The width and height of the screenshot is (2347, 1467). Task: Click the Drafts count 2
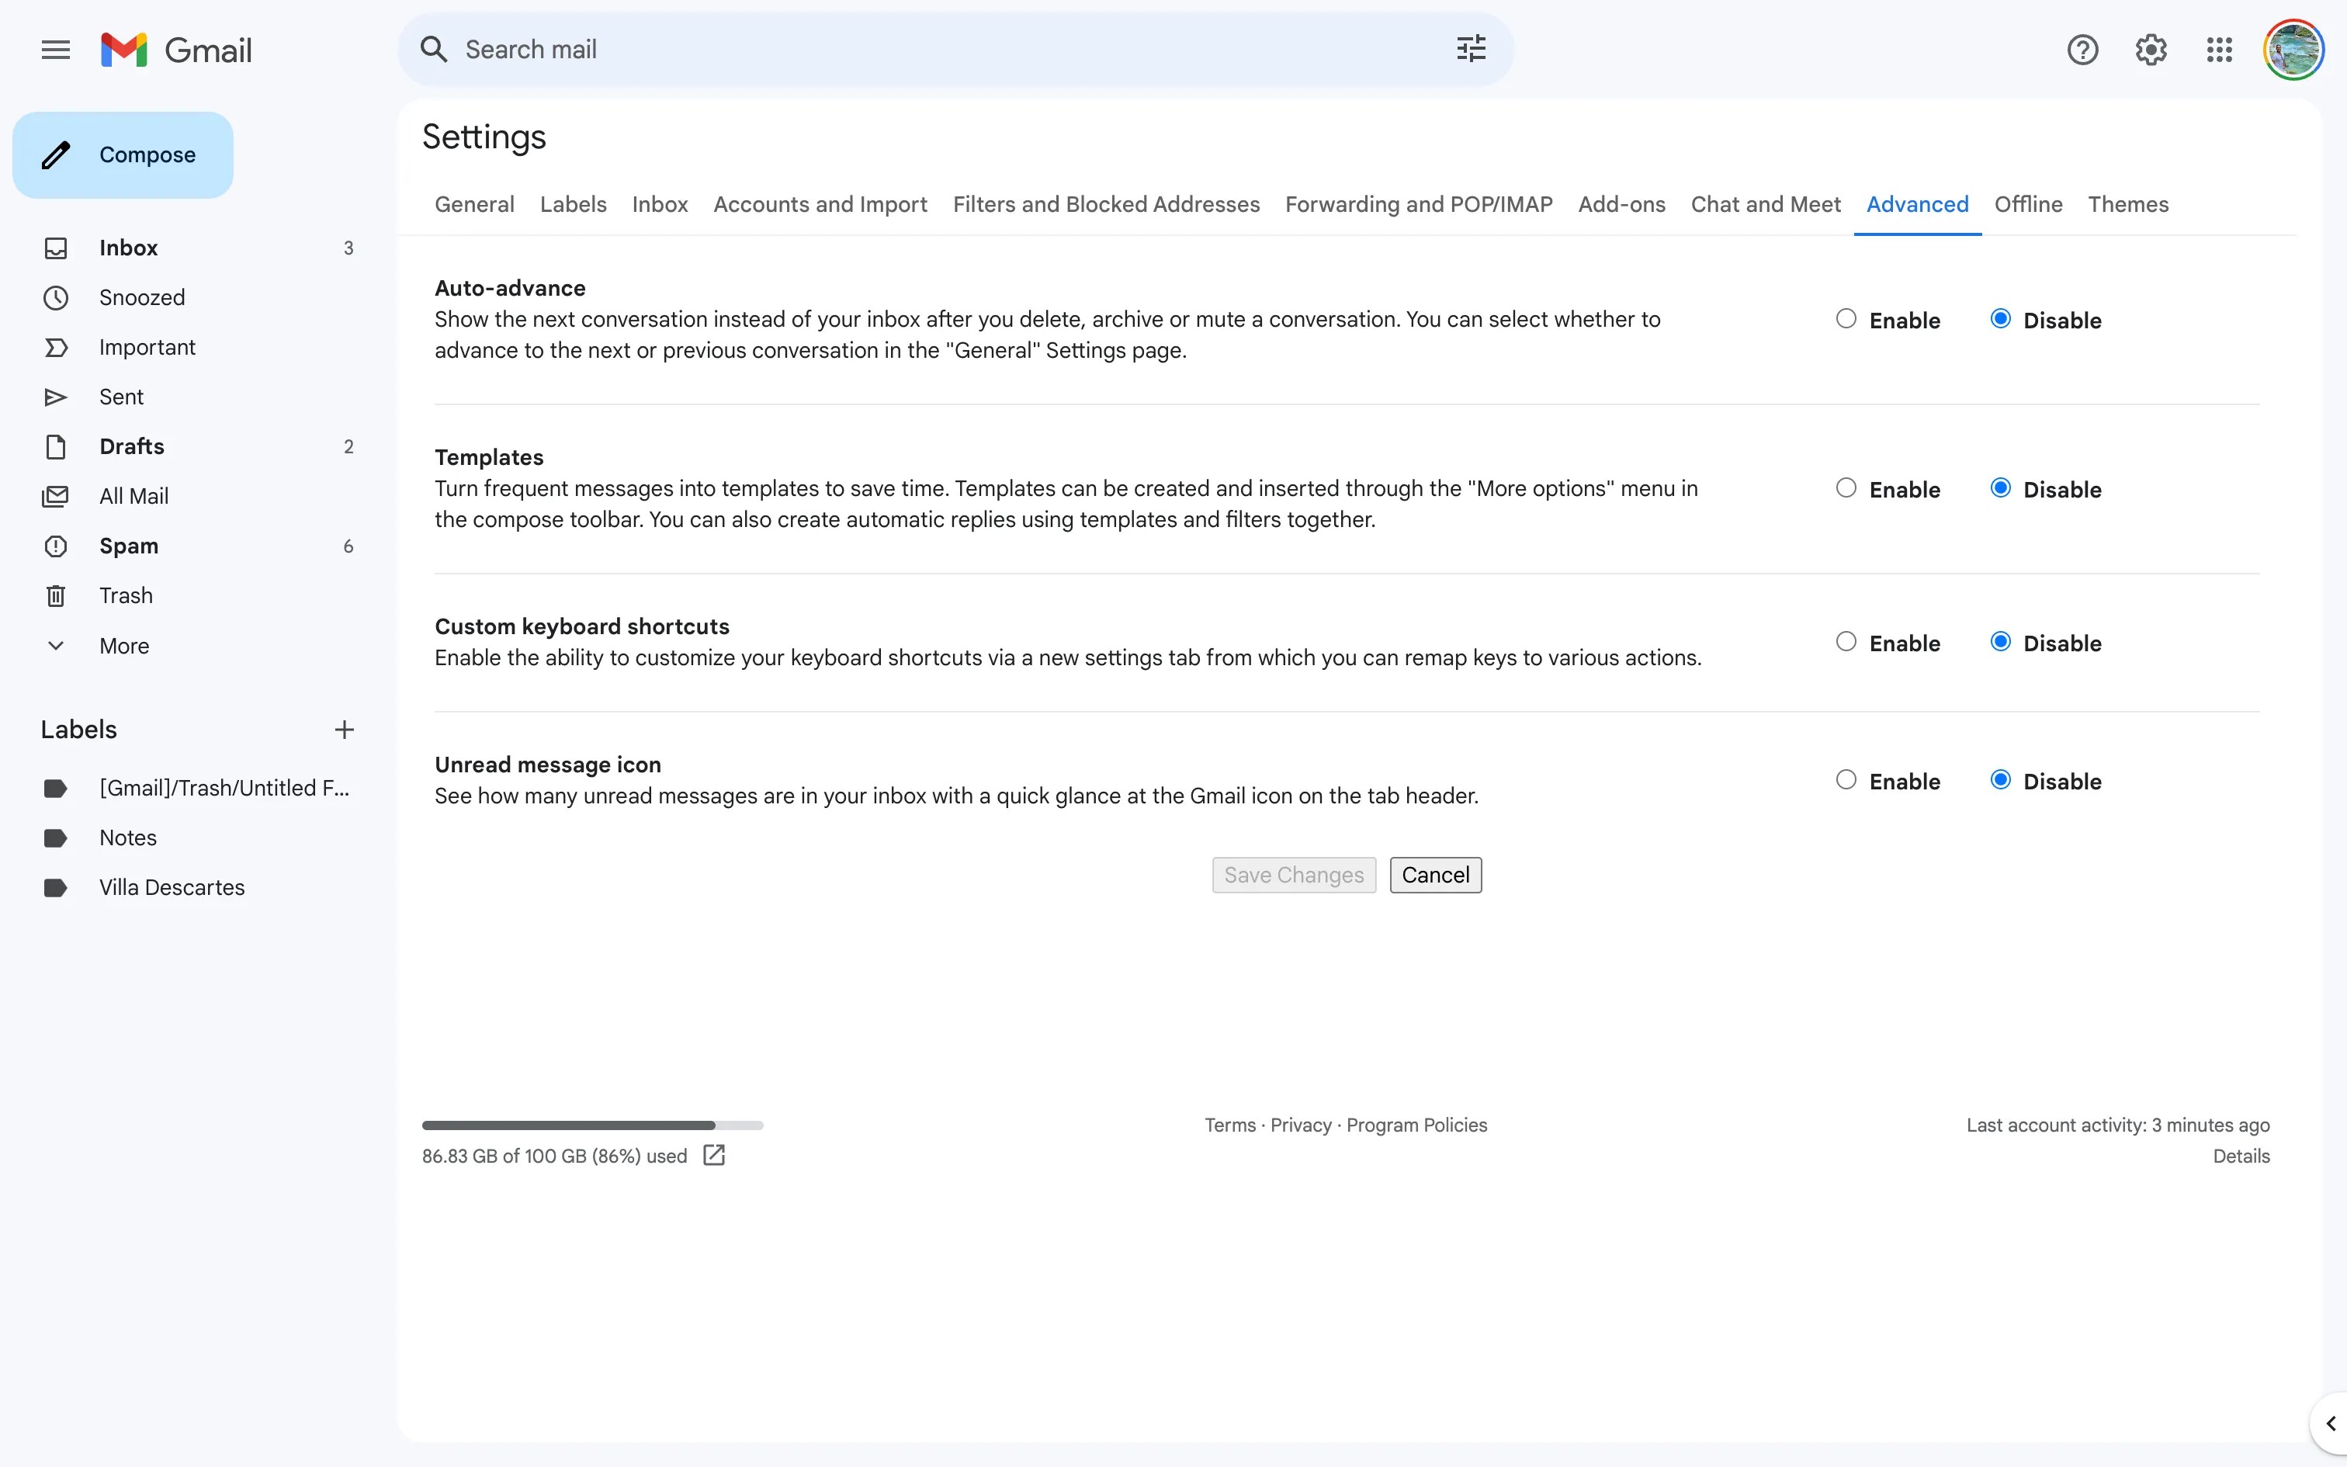(348, 446)
